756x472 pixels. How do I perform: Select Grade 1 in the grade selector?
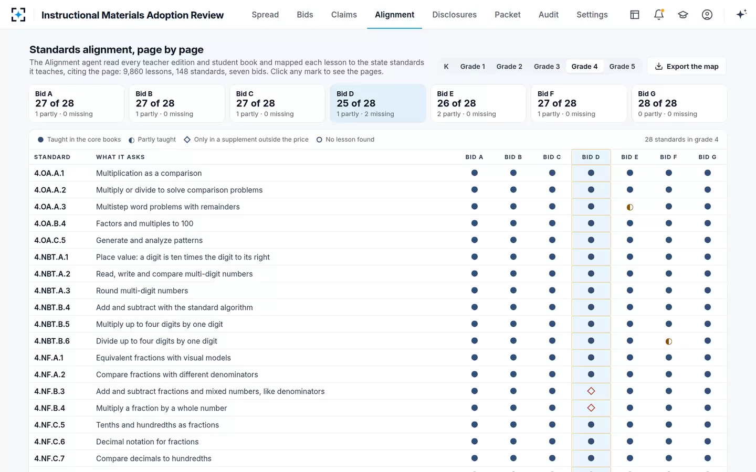(472, 67)
